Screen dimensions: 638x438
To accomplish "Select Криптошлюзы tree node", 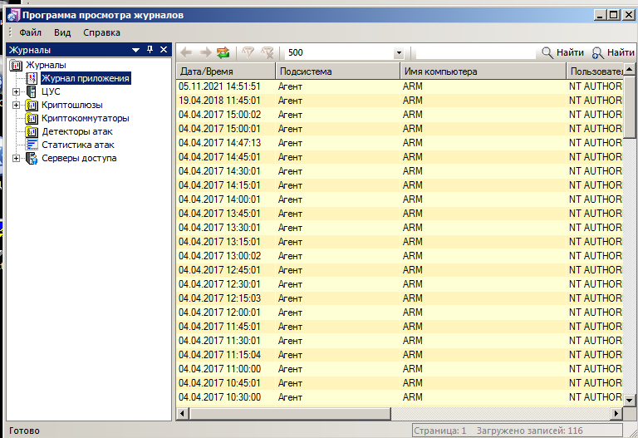I will [x=72, y=105].
